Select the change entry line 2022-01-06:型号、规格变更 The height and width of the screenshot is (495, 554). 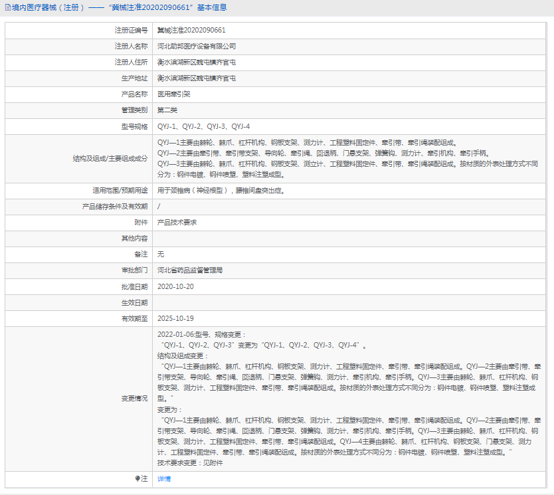(x=201, y=335)
